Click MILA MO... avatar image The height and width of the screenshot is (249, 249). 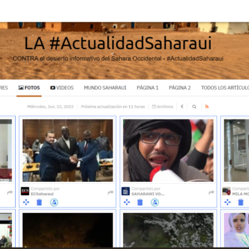pos(226,191)
